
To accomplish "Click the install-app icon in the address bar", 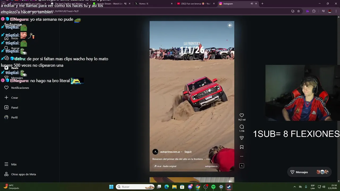I will click(293, 11).
